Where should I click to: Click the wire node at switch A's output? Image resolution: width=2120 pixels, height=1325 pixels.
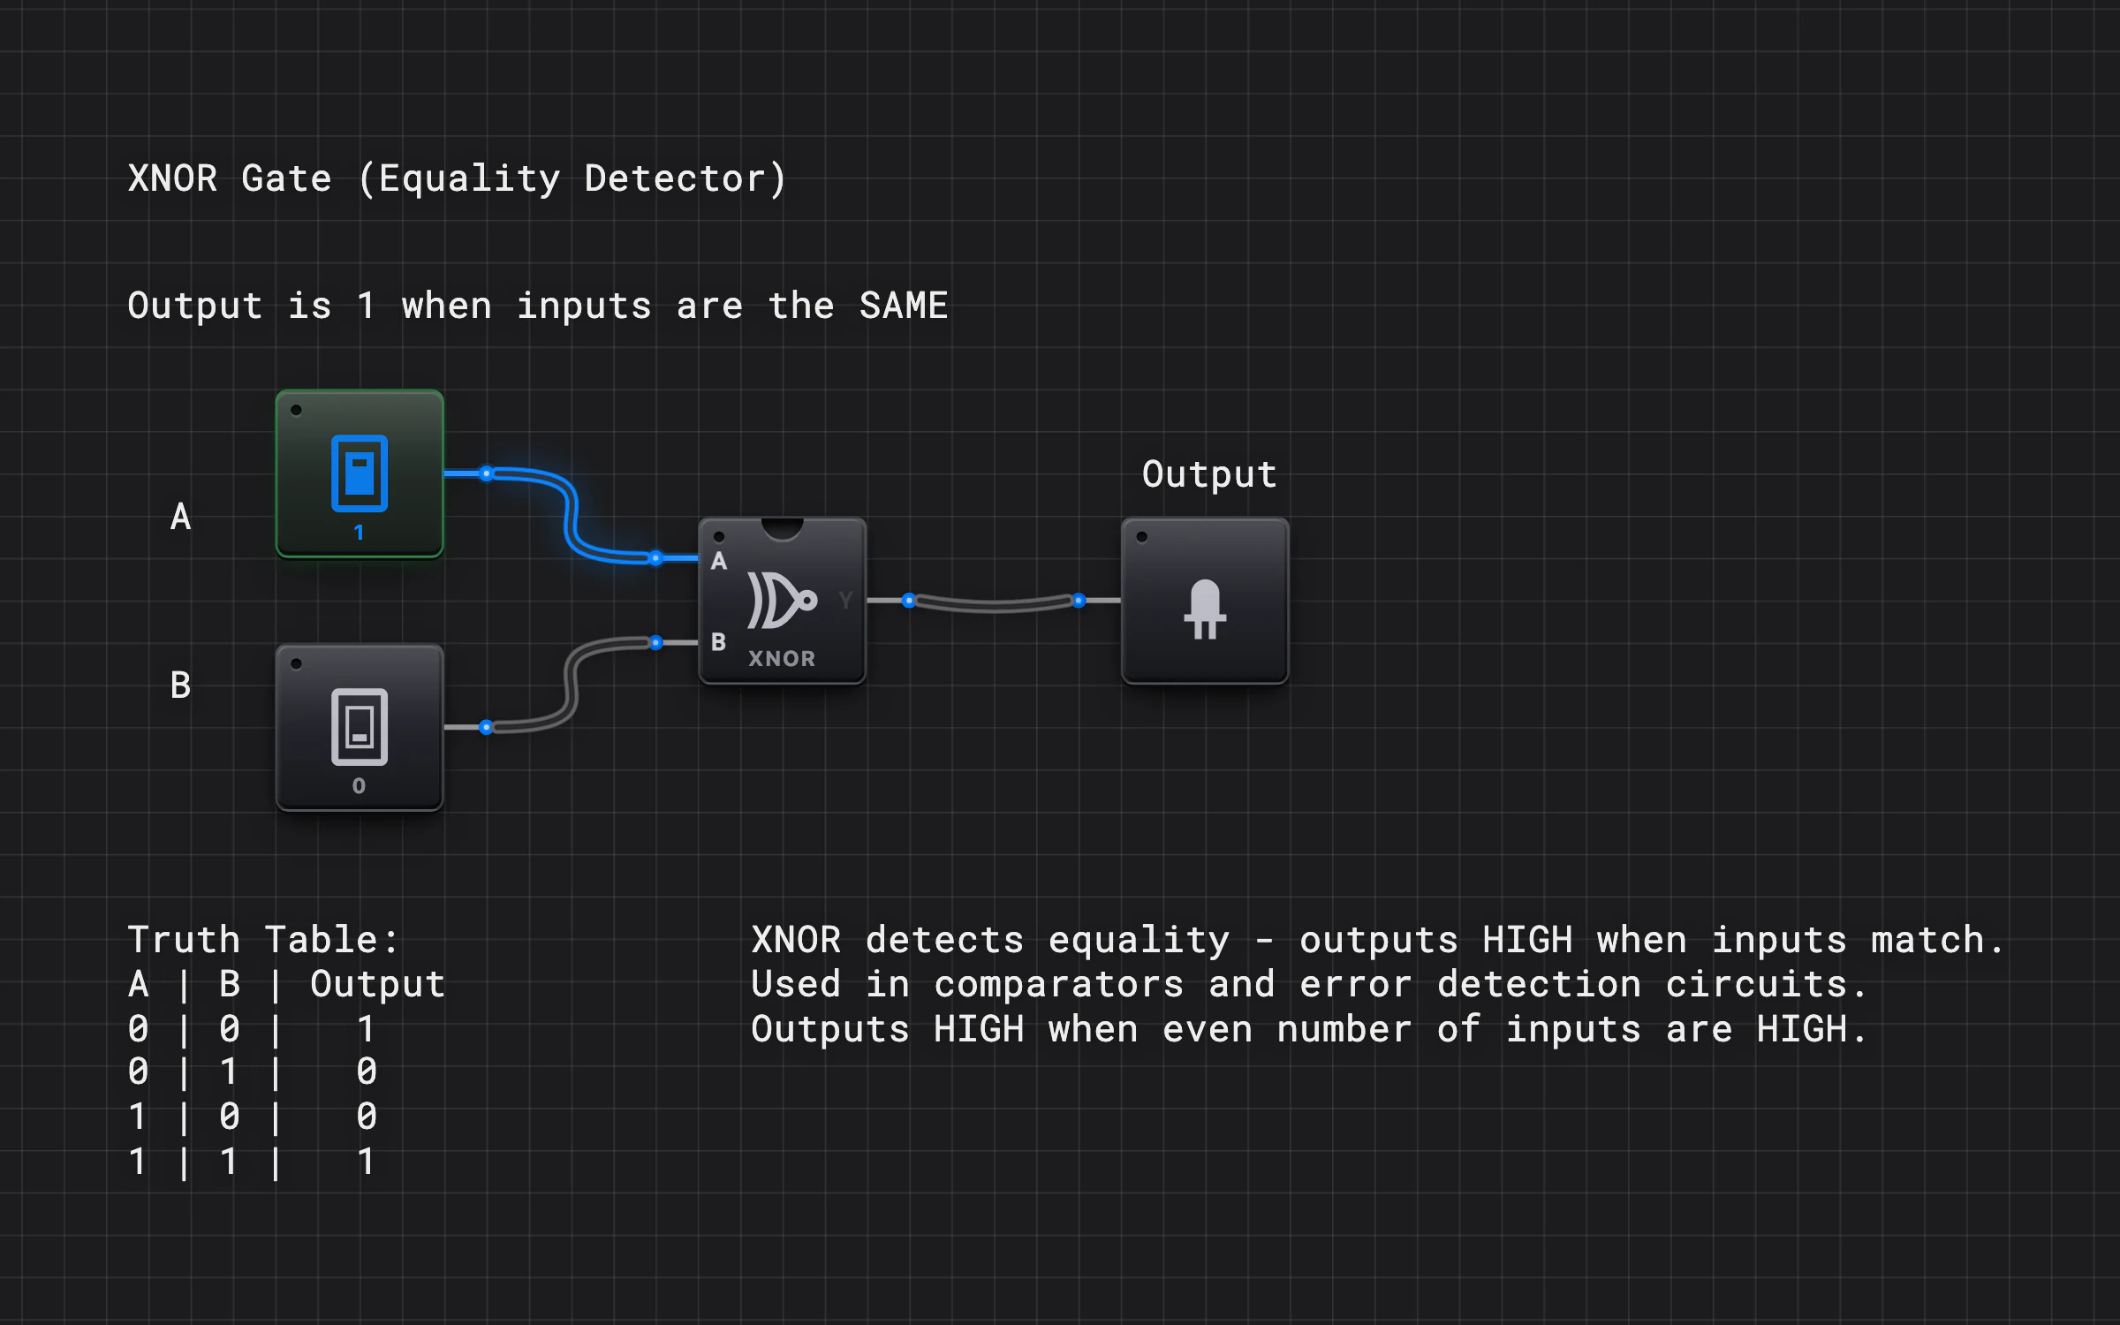point(487,473)
